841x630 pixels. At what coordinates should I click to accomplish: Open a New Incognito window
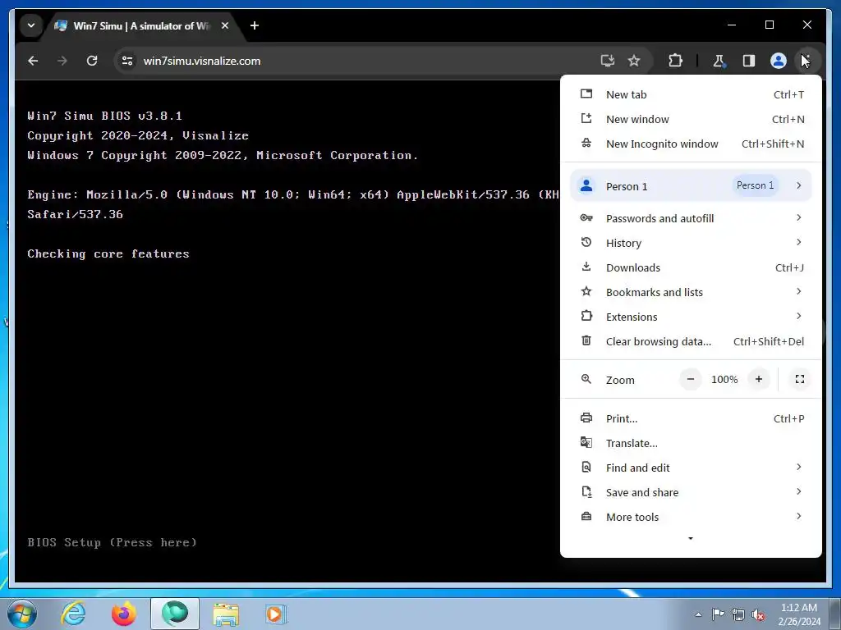(x=691, y=144)
